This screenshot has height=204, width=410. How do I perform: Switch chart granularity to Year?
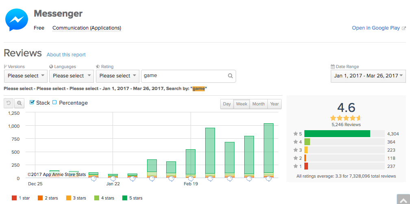point(275,104)
